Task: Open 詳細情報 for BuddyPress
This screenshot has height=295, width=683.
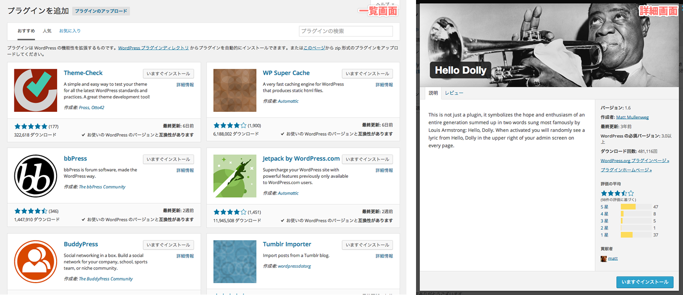Action: coord(185,256)
